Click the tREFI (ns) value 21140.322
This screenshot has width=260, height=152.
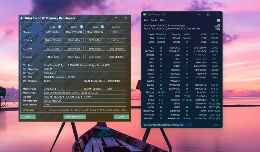(187, 100)
